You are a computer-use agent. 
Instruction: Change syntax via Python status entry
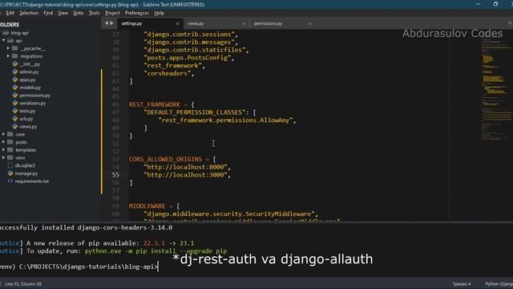[x=499, y=283]
